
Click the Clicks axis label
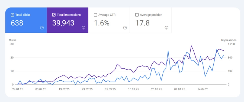(x=12, y=40)
